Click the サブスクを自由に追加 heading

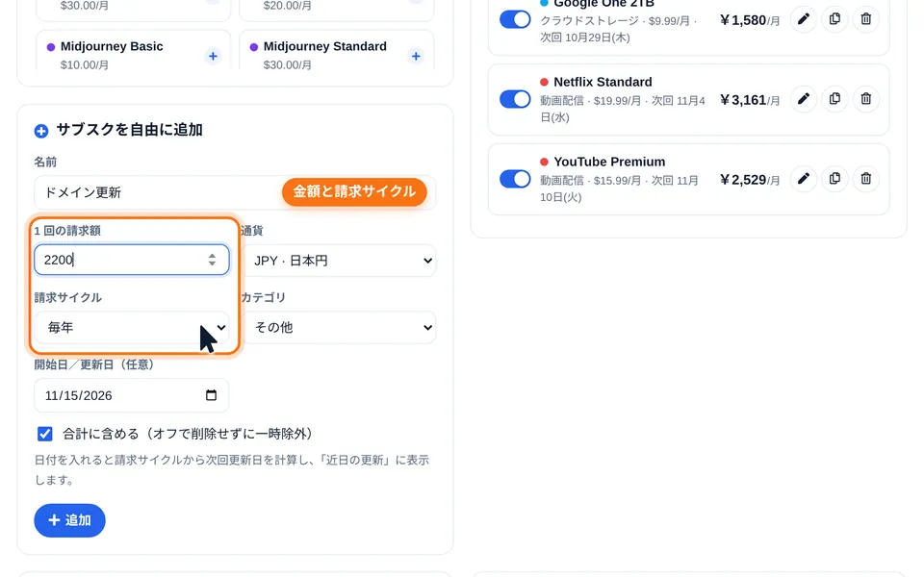[x=129, y=130]
